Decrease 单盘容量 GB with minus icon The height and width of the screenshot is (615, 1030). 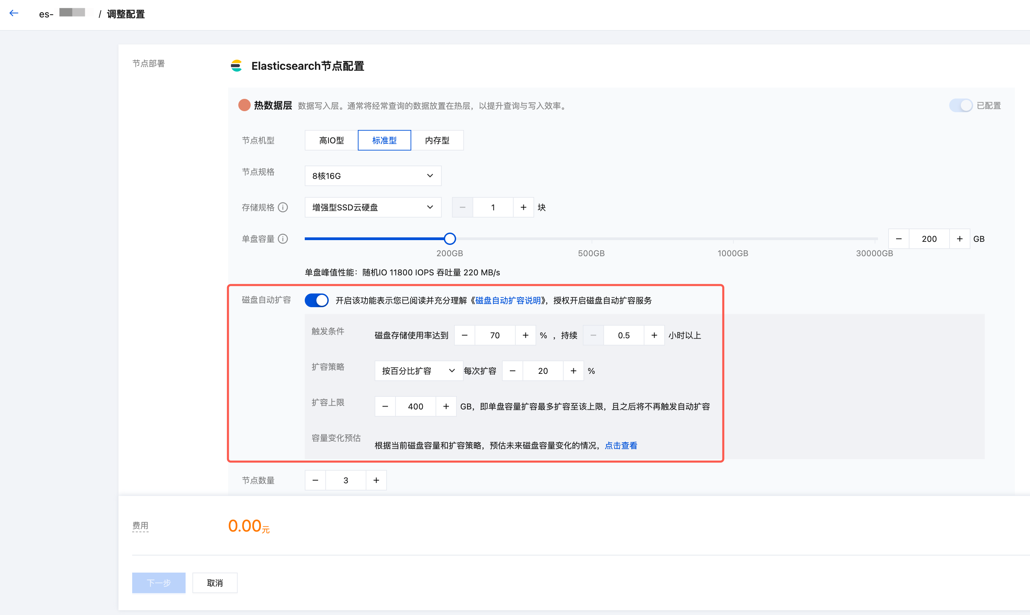(899, 239)
